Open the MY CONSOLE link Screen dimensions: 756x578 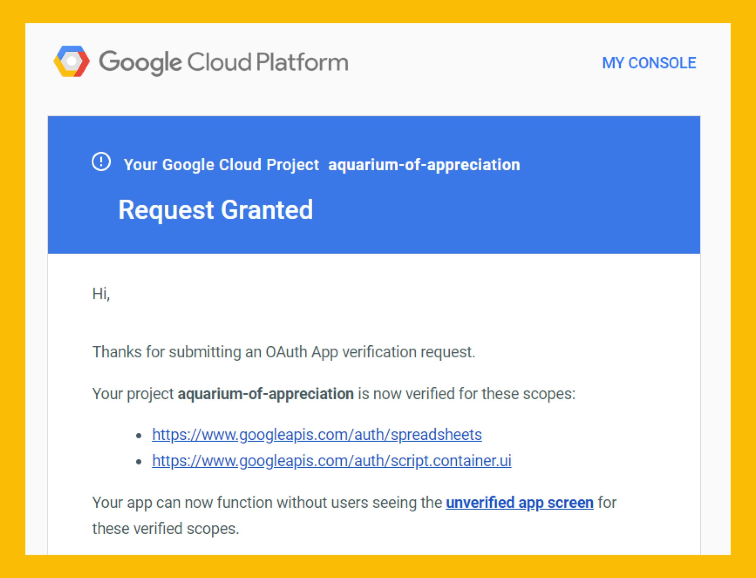point(649,63)
